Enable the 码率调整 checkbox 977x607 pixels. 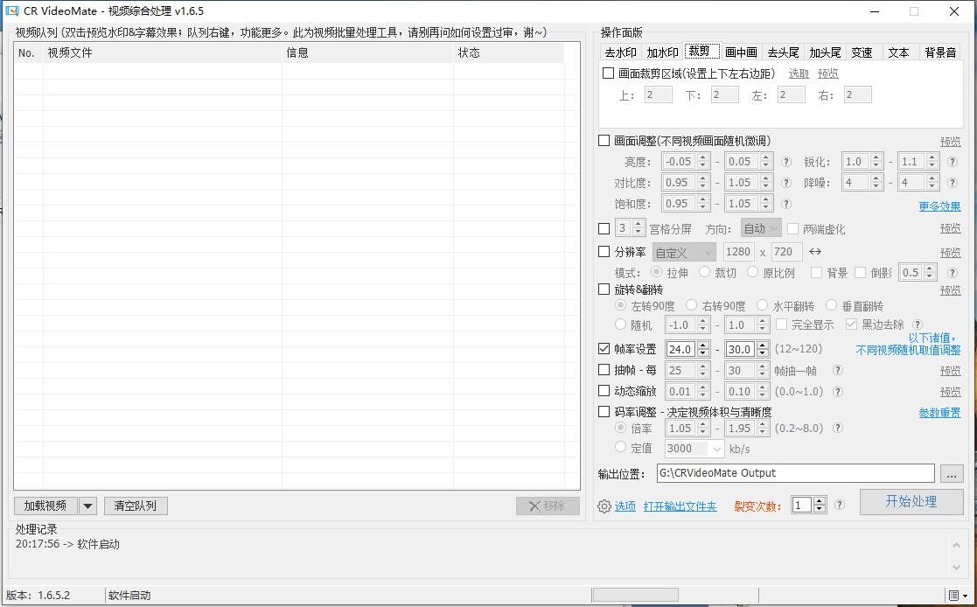pyautogui.click(x=604, y=412)
